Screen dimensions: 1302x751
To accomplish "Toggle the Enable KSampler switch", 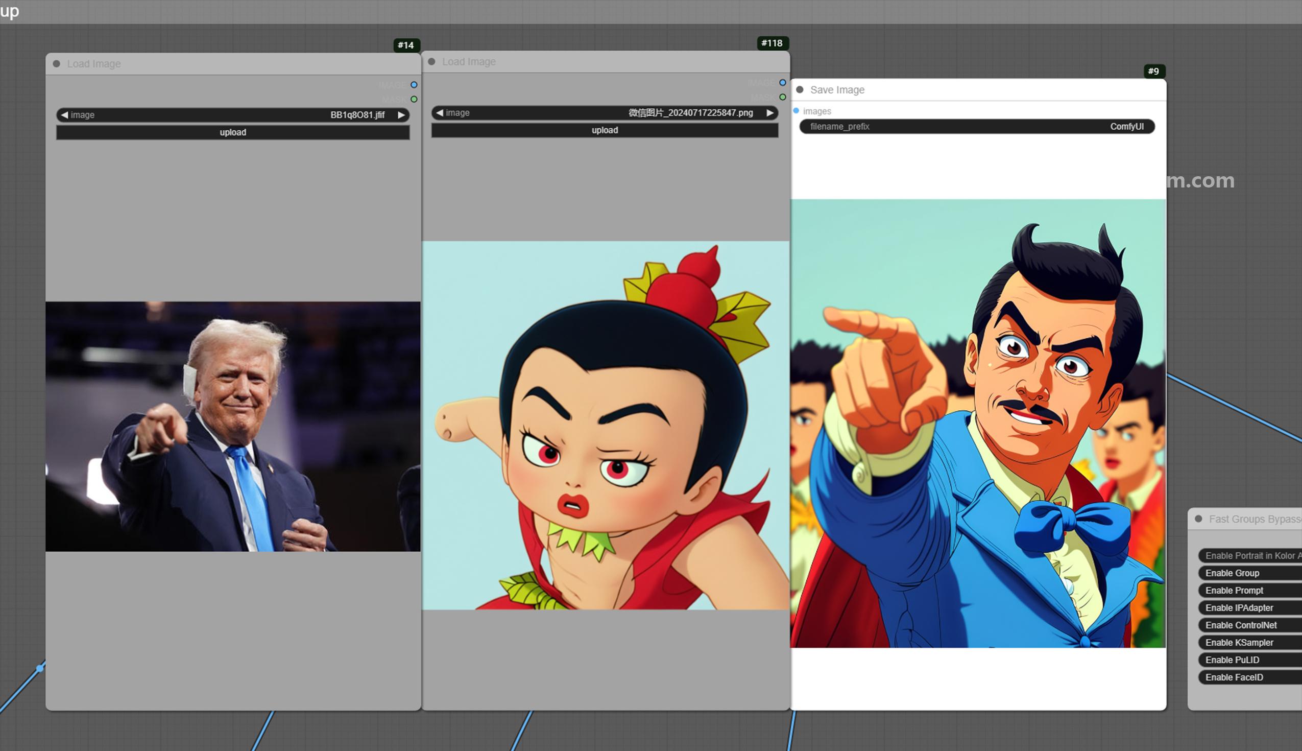I will click(x=1250, y=643).
